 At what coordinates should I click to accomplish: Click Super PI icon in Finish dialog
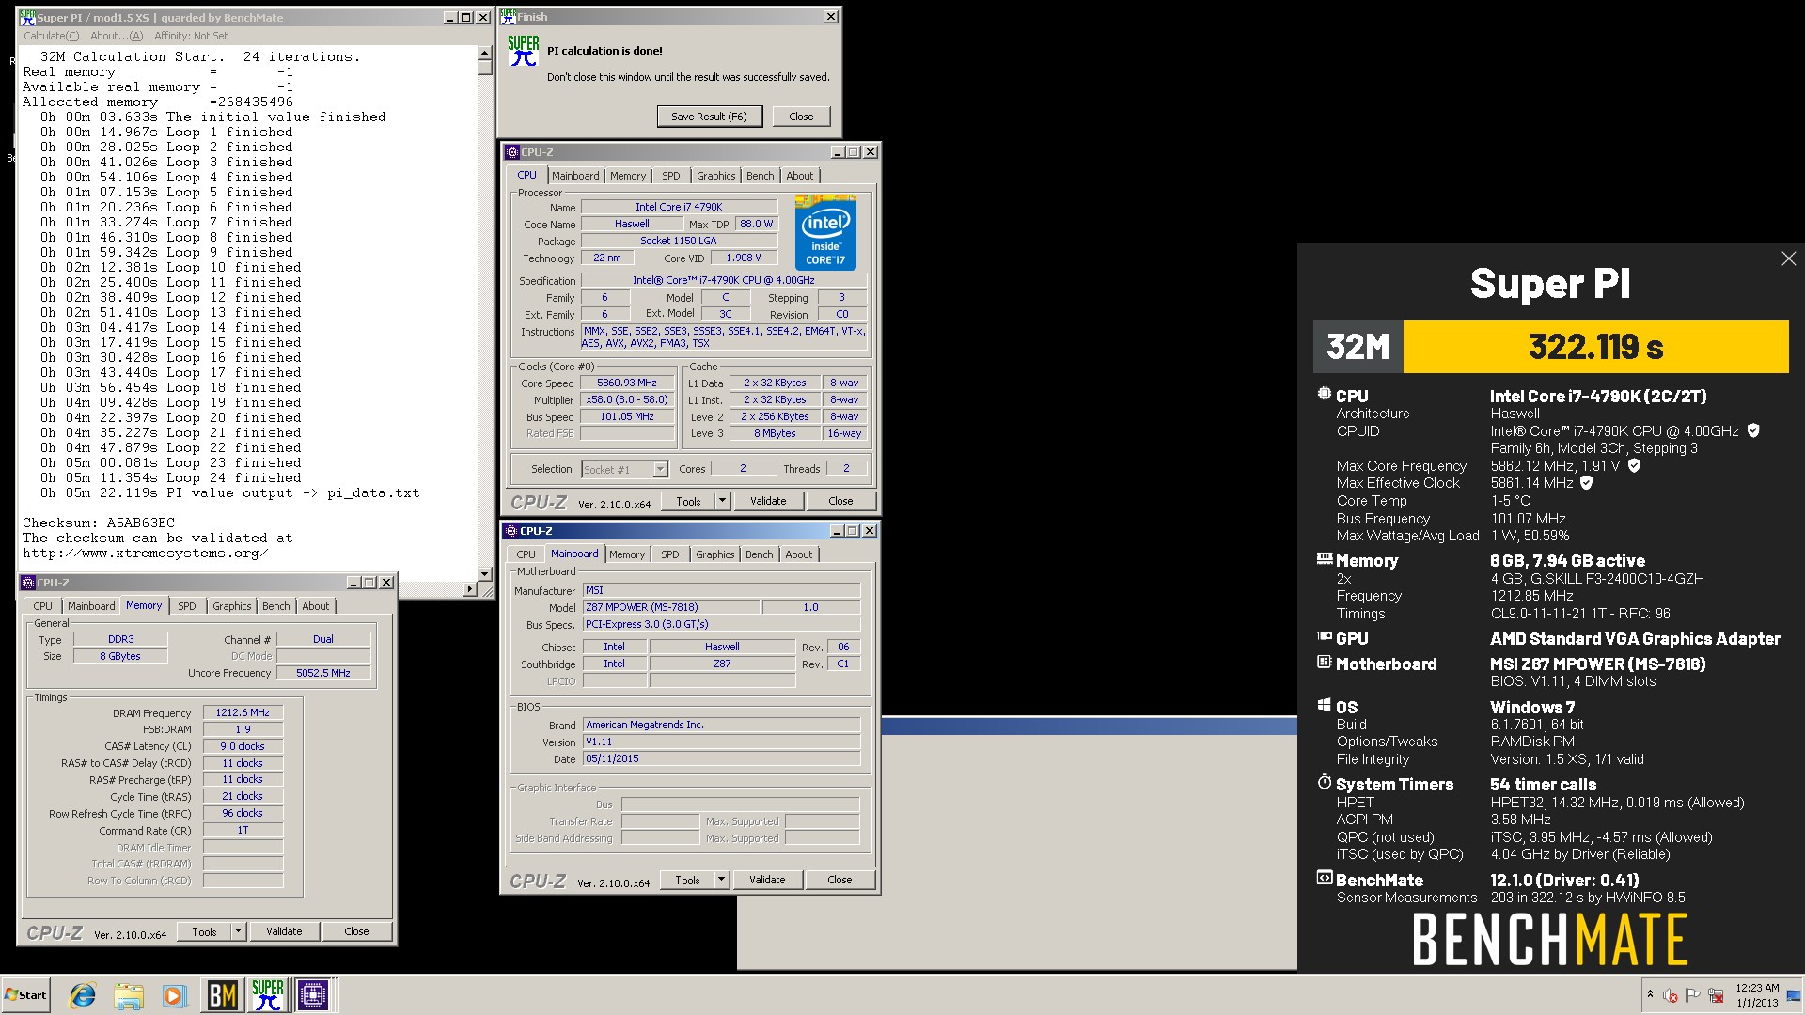[523, 51]
